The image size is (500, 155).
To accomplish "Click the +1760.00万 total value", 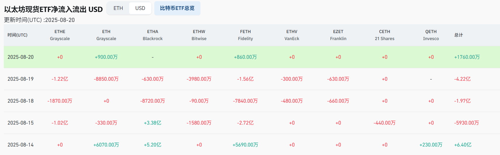I will (x=467, y=57).
